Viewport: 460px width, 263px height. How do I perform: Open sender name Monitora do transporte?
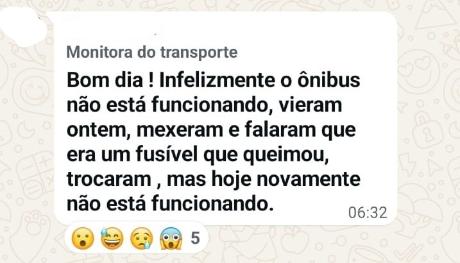coord(151,51)
